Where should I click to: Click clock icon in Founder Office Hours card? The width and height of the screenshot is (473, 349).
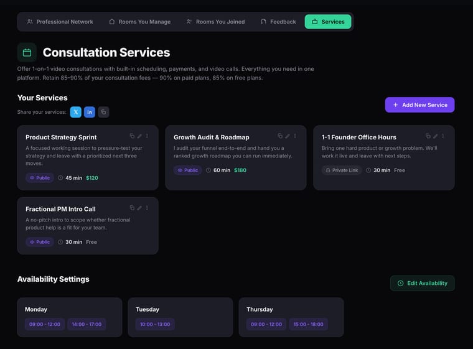point(368,170)
